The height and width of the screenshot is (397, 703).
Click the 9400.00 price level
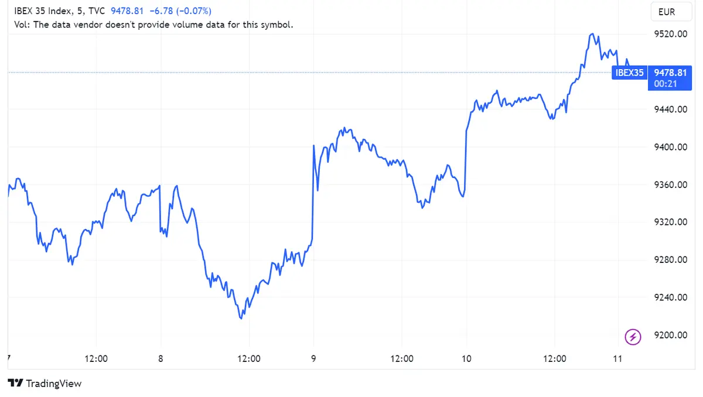coord(670,147)
